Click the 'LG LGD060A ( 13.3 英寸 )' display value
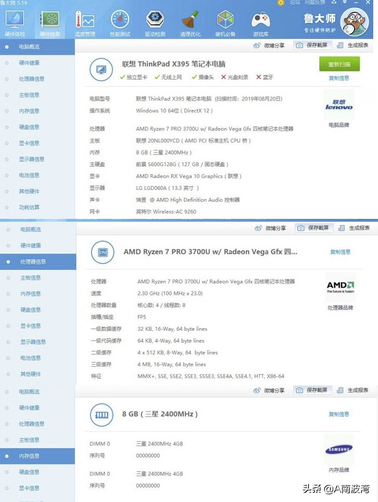 tap(167, 188)
